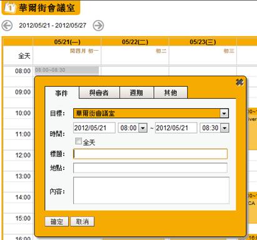
Task: Switch to the 與會者 tab
Action: (x=99, y=92)
